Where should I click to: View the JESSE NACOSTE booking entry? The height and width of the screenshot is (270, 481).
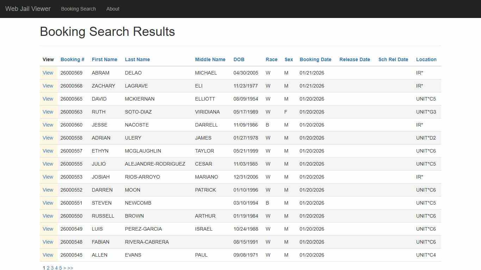(48, 125)
